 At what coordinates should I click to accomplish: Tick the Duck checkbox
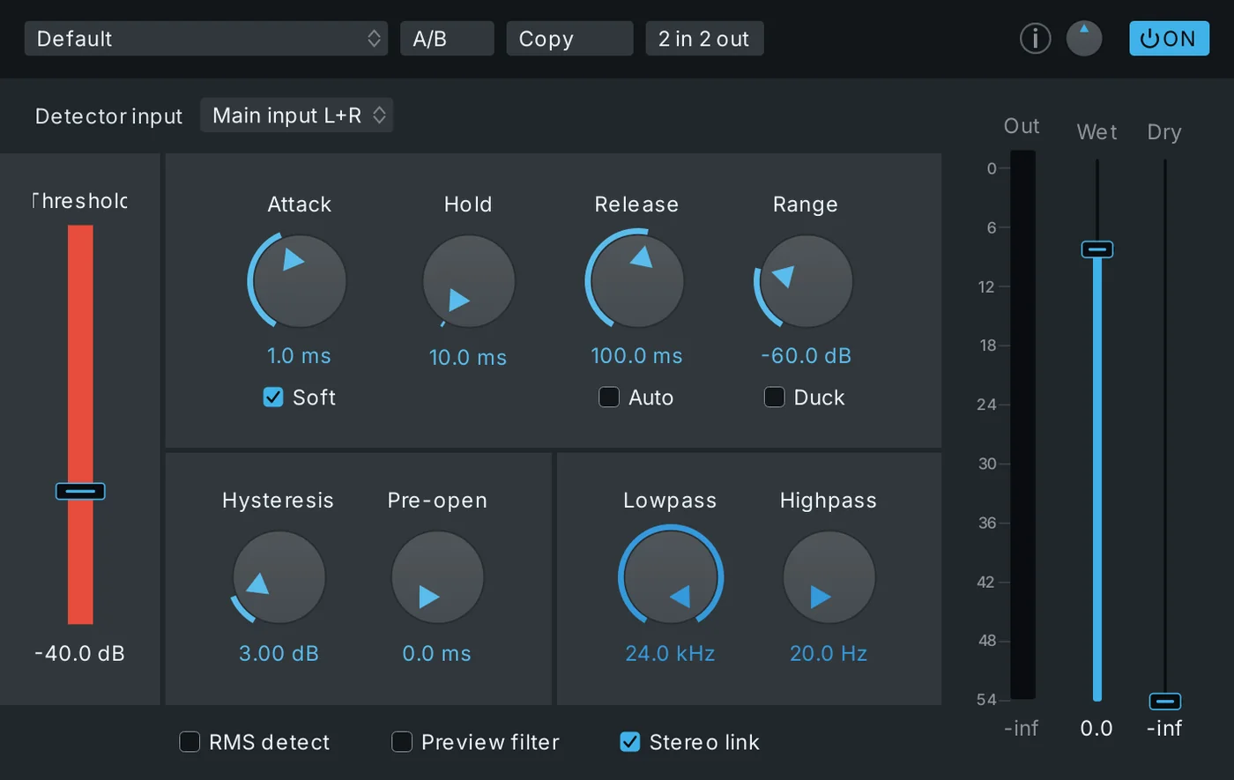point(774,397)
